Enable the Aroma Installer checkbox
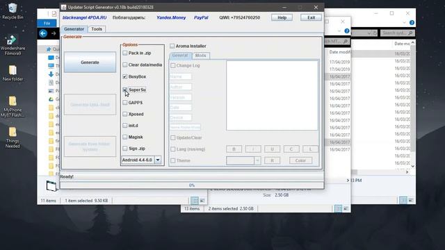 (172, 46)
